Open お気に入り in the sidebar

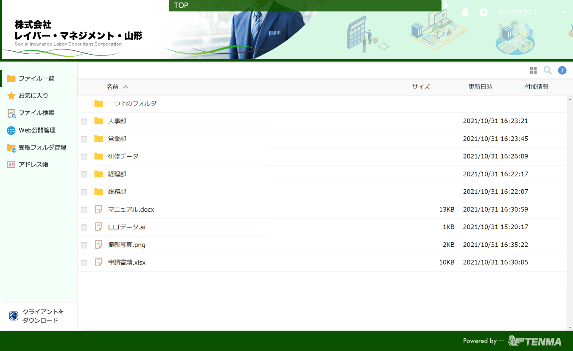coord(33,96)
